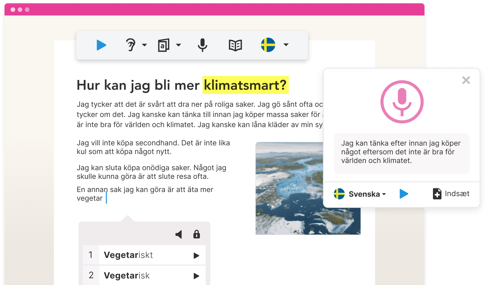Screen dimensions: 488x285
Task: Select the word card tool
Action: 164,45
